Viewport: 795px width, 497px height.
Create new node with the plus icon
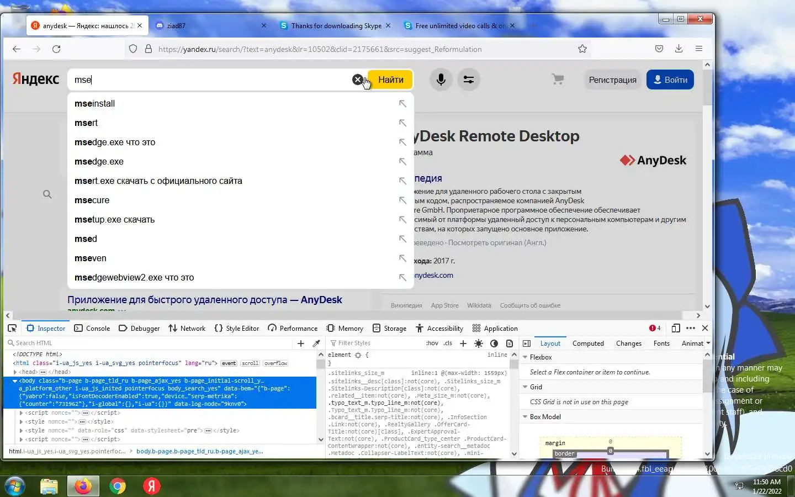pyautogui.click(x=301, y=343)
